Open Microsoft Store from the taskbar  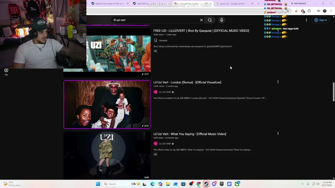(x=183, y=184)
